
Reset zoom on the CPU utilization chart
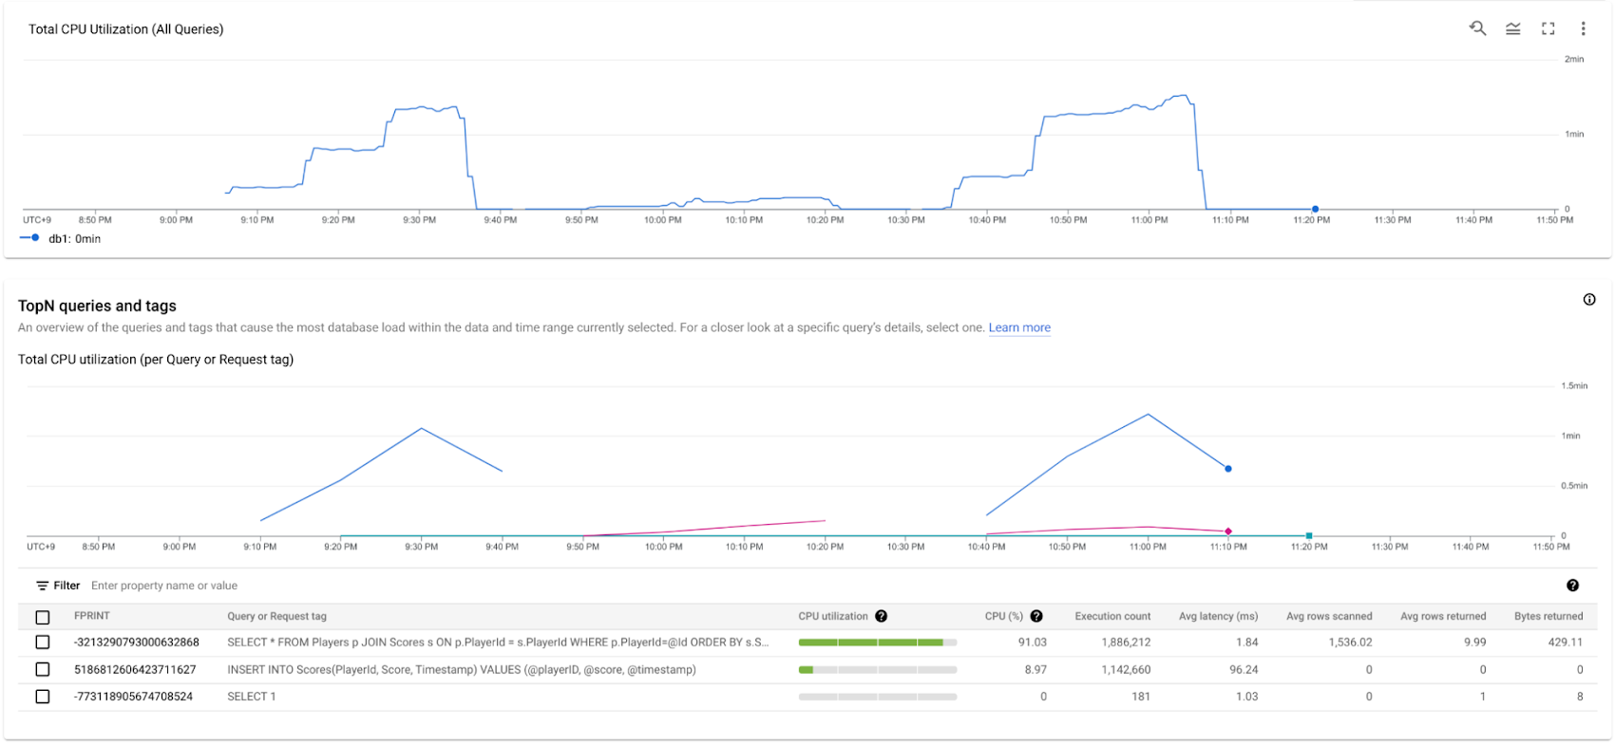point(1477,28)
